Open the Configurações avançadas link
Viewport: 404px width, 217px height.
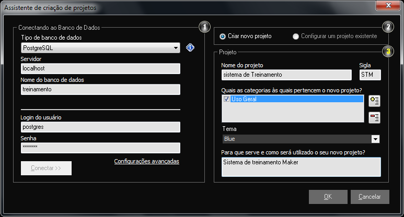coord(146,162)
